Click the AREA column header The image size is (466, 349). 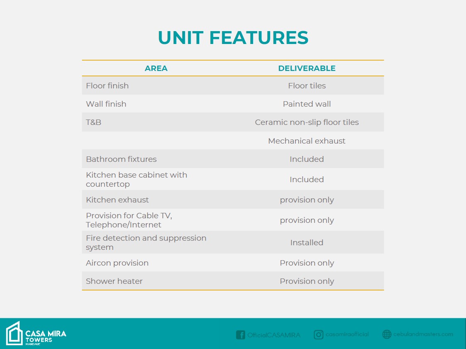point(156,68)
